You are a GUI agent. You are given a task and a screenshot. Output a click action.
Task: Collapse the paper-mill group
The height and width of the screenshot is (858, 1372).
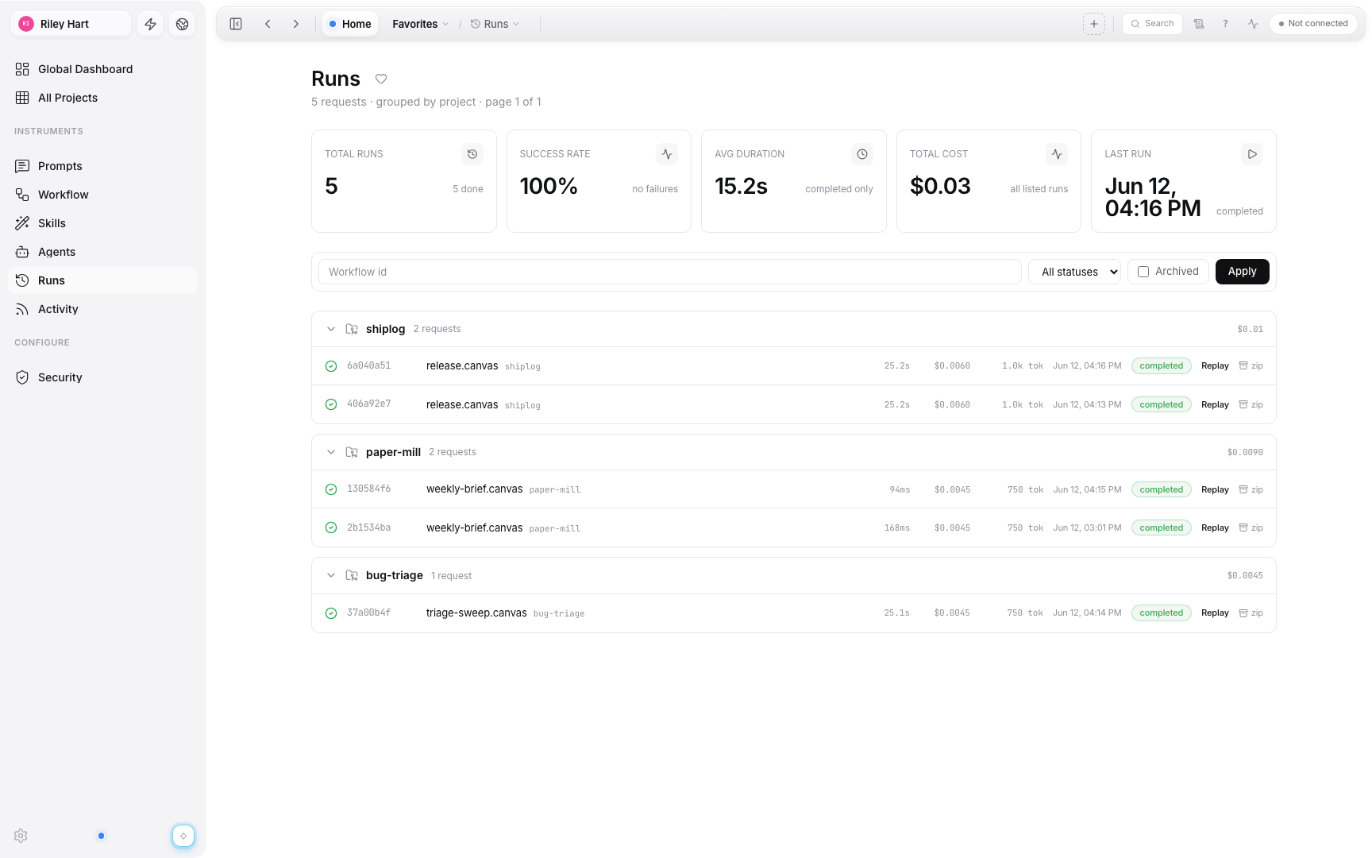[x=331, y=452]
